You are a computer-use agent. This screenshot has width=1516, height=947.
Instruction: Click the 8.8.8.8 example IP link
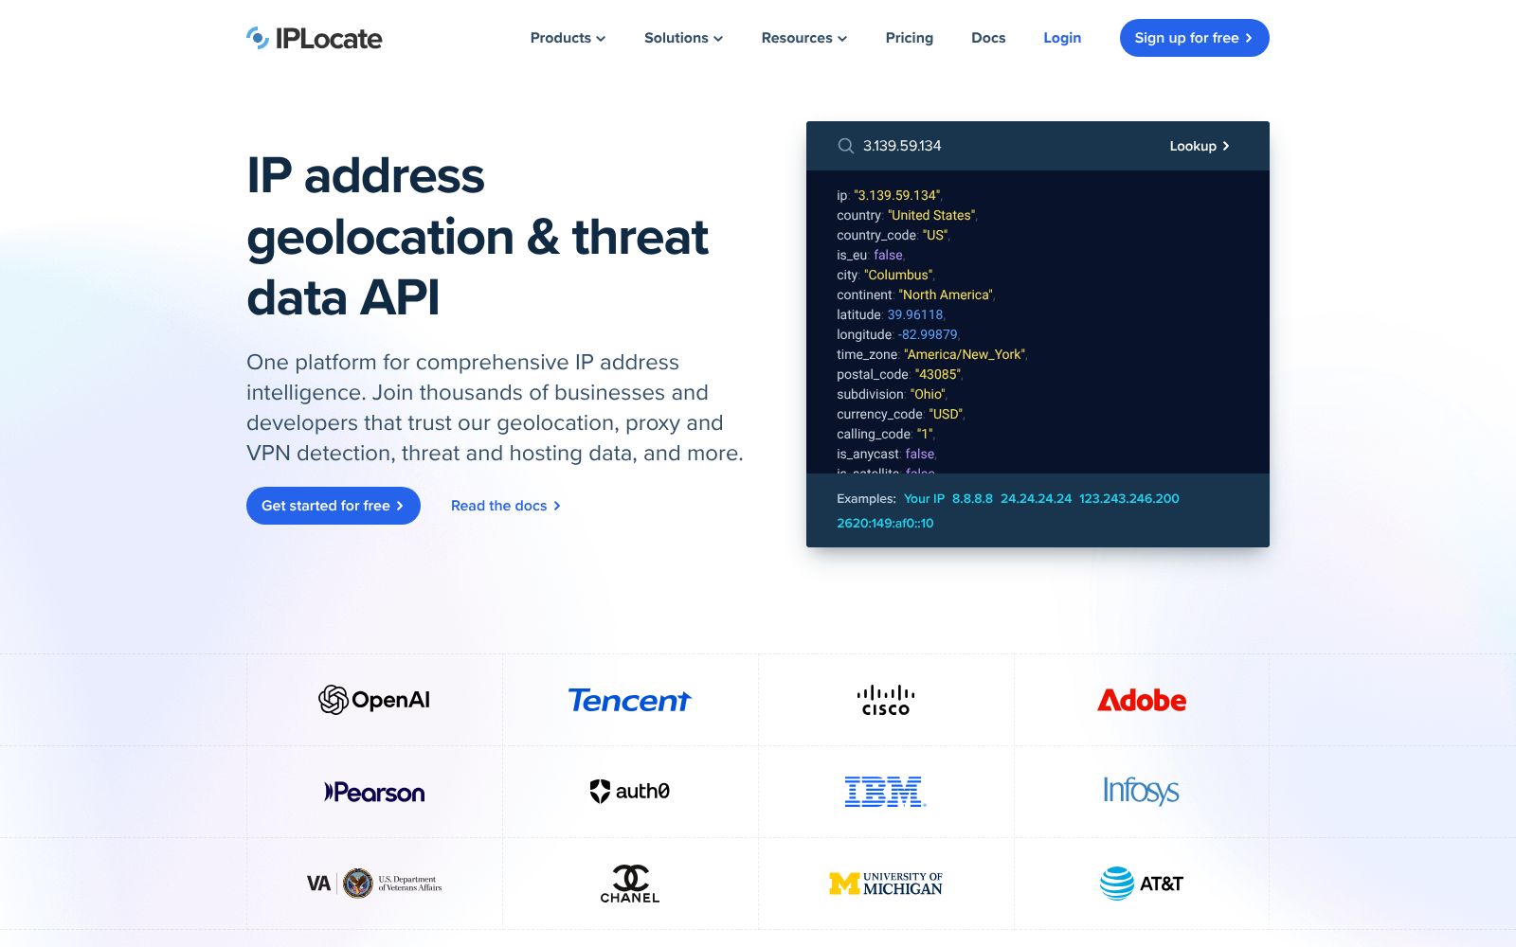(x=971, y=498)
